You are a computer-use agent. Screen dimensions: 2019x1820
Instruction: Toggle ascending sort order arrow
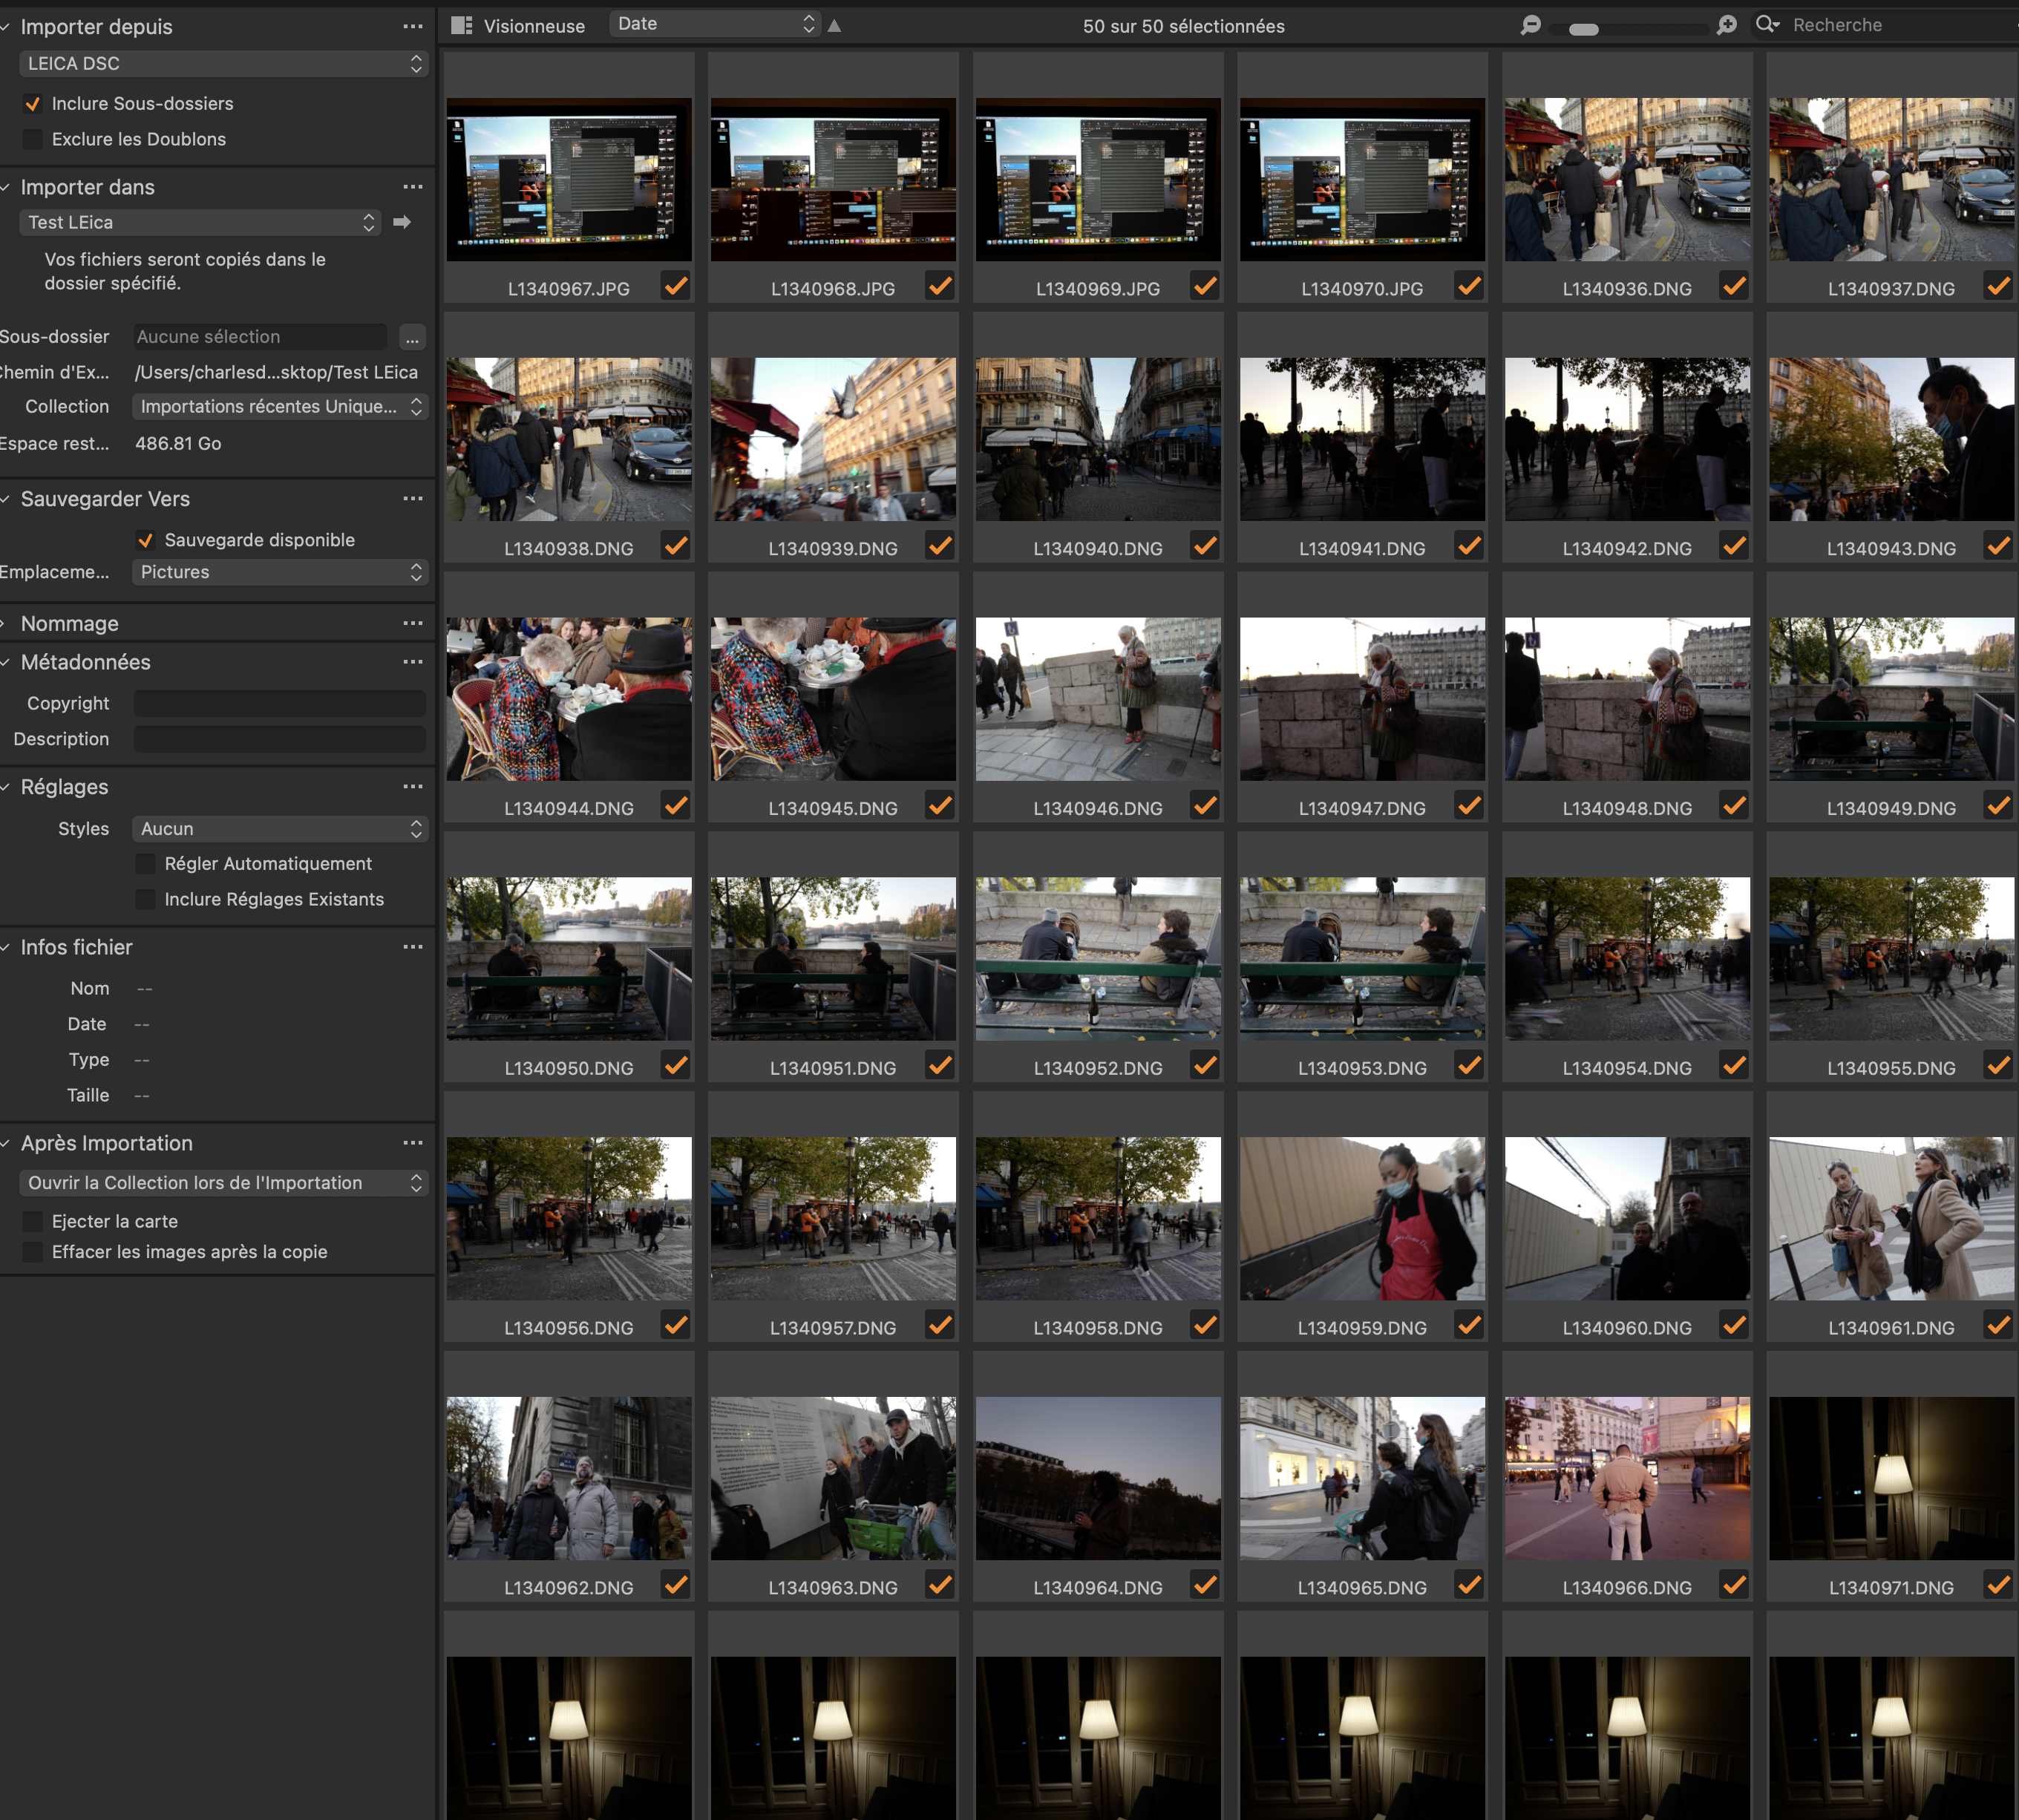tap(835, 26)
